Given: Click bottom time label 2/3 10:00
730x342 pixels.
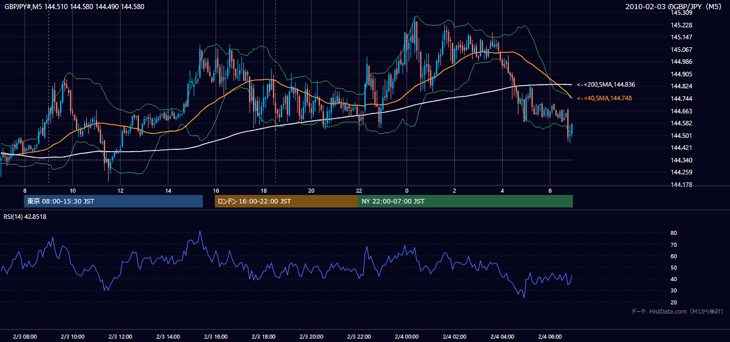Looking at the screenshot, I should [x=73, y=336].
